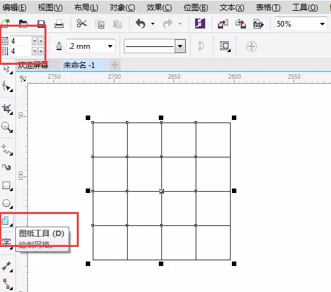Undo the last action
Viewport: 331px width, 292px height.
pyautogui.click(x=140, y=23)
